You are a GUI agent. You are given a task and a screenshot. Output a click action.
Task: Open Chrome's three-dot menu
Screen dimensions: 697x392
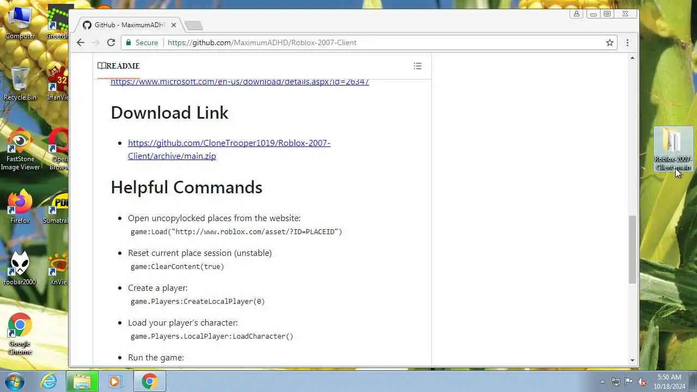627,42
